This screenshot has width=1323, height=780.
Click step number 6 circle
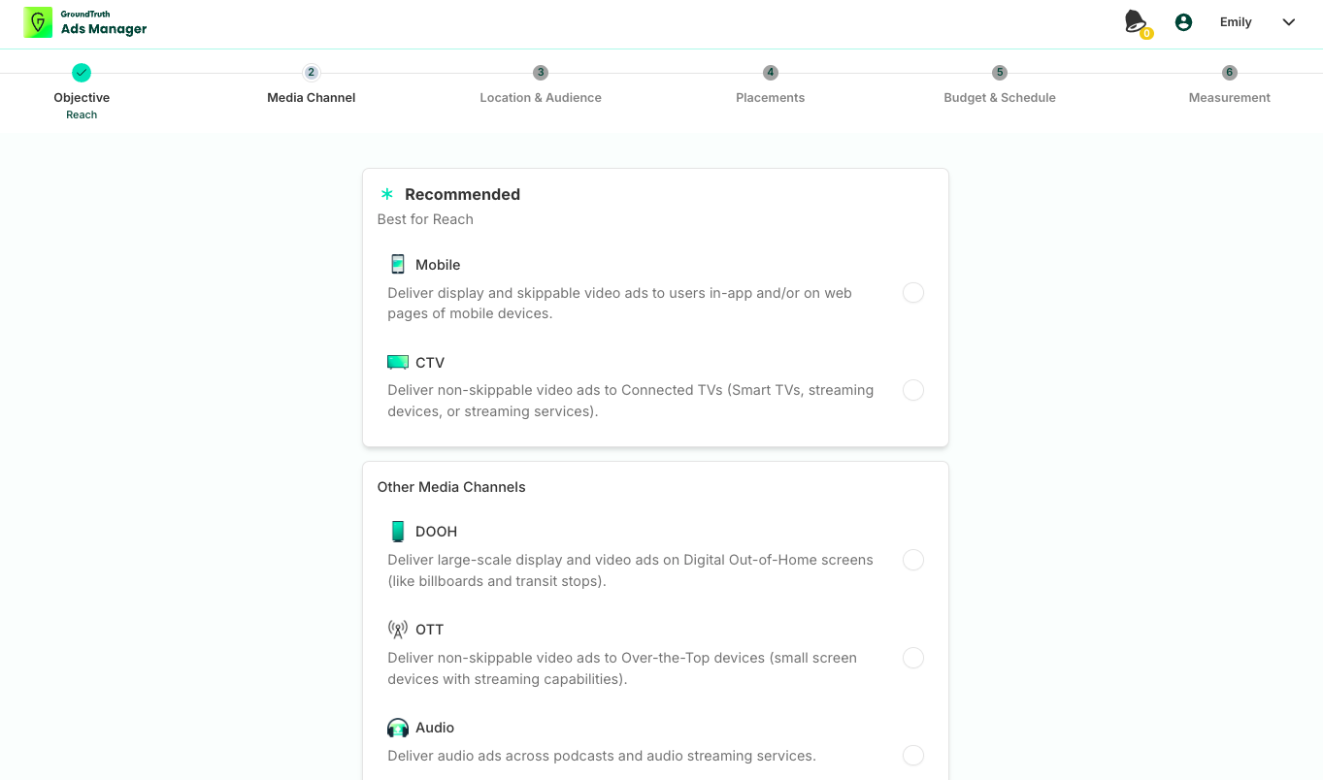tap(1230, 73)
